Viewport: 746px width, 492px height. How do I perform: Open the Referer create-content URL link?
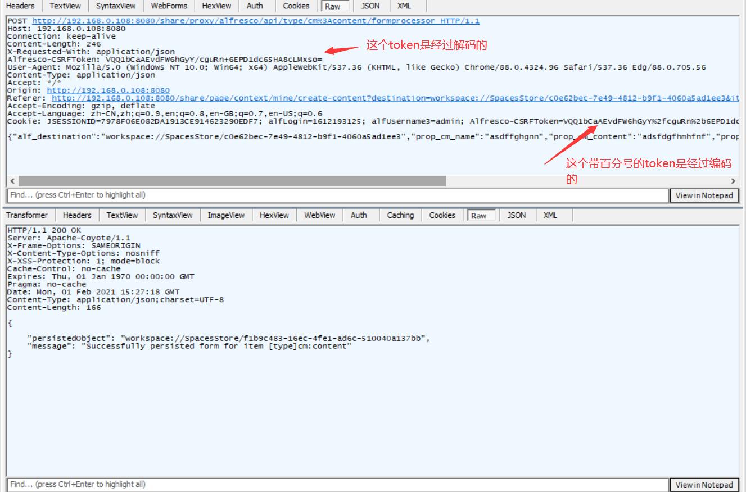(395, 98)
